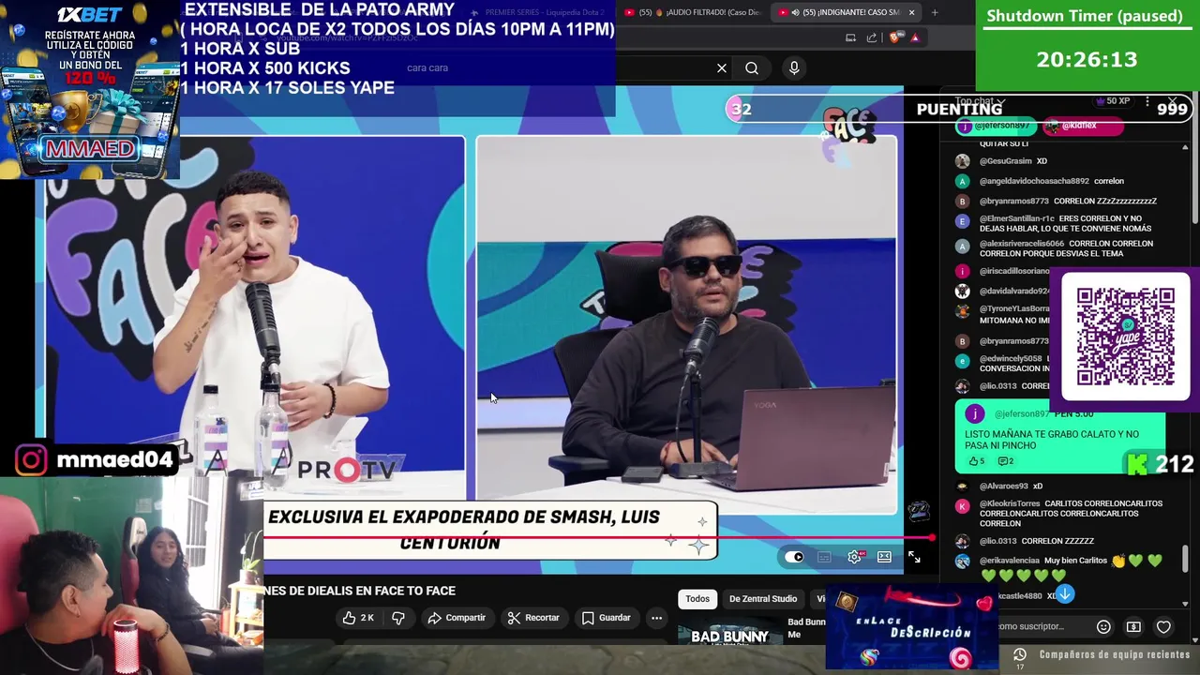Click the Compartir button
Screen dimensions: 1200x675
click(x=457, y=618)
